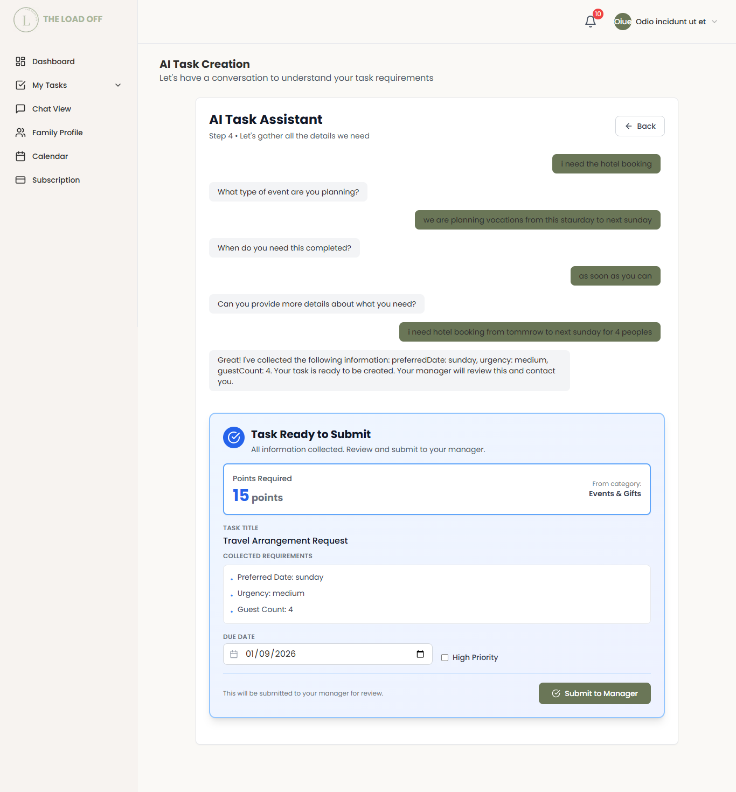The height and width of the screenshot is (792, 736).
Task: Open Chat View from the sidebar
Action: 69,109
